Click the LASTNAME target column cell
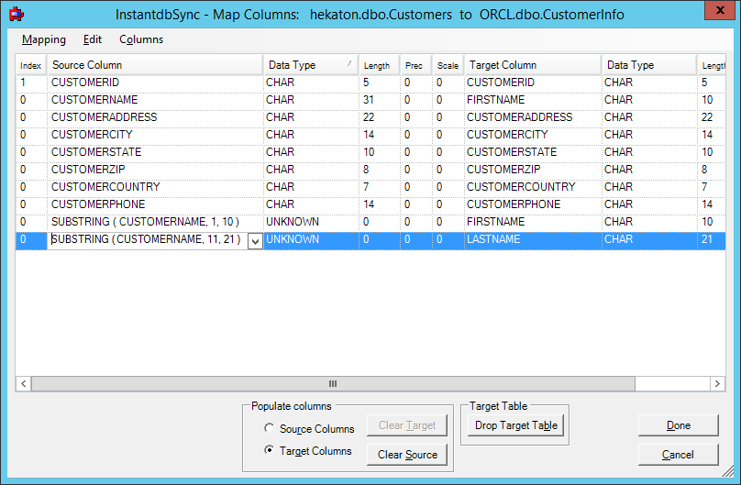Viewport: 741px width, 485px height. tap(533, 239)
